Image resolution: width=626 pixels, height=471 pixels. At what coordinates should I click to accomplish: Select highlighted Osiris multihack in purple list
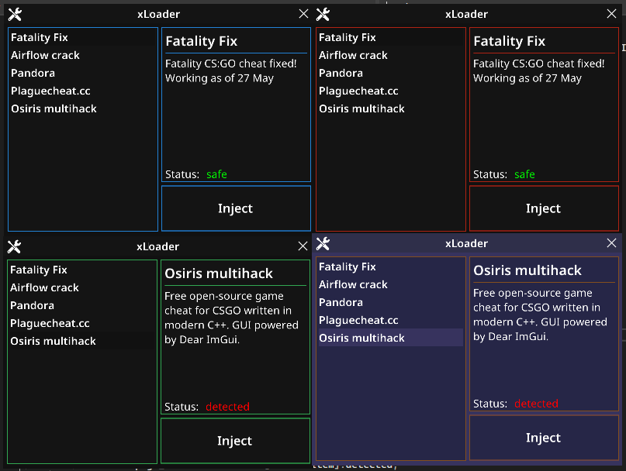(390, 339)
